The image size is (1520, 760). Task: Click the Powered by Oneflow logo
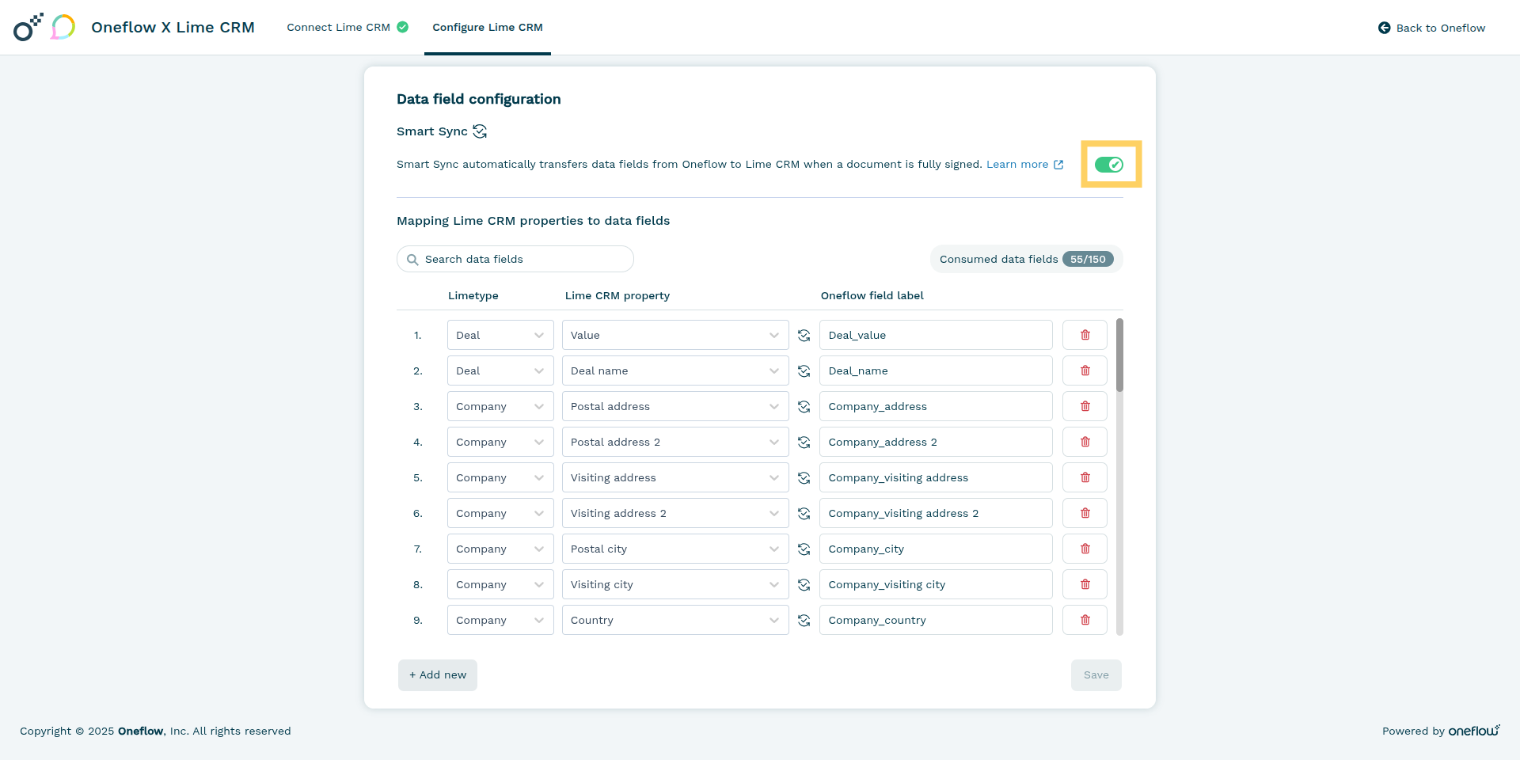[1474, 731]
